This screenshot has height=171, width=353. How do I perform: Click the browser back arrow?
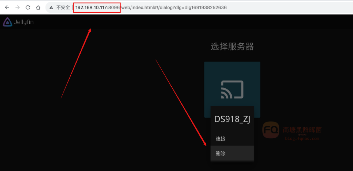pyautogui.click(x=7, y=7)
